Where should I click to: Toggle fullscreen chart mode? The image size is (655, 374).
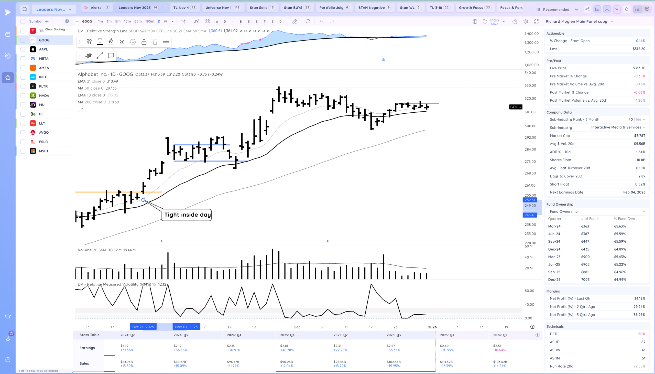click(537, 21)
